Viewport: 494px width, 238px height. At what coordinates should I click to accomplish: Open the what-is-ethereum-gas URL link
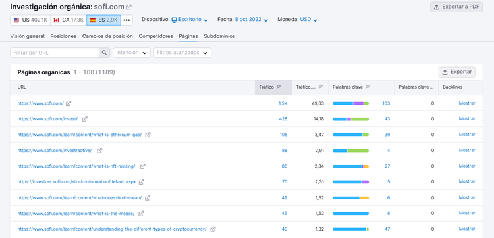click(80, 135)
